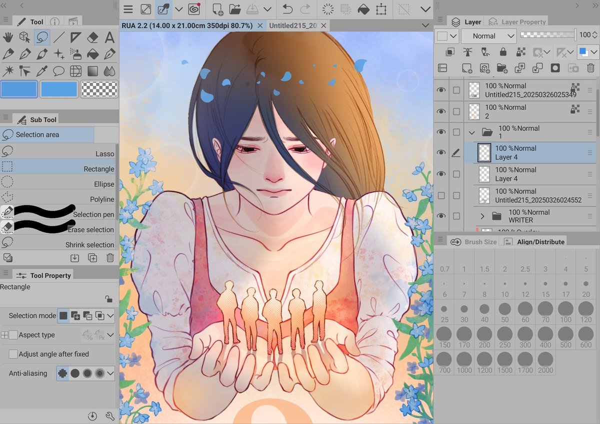This screenshot has height=424, width=600.
Task: Open the Layer Property tab
Action: pyautogui.click(x=517, y=22)
